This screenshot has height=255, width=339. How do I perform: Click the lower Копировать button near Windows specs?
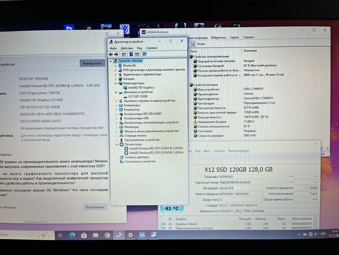click(95, 207)
